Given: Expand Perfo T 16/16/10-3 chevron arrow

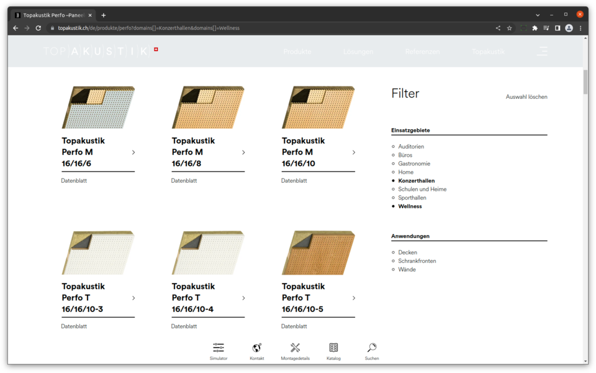Looking at the screenshot, I should pyautogui.click(x=133, y=298).
